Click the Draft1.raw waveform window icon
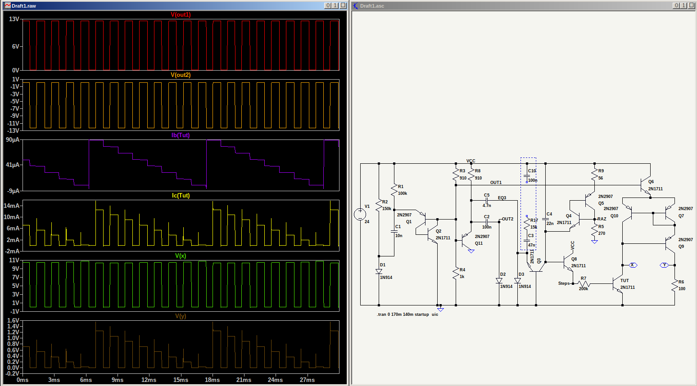This screenshot has width=697, height=386. 7,5
